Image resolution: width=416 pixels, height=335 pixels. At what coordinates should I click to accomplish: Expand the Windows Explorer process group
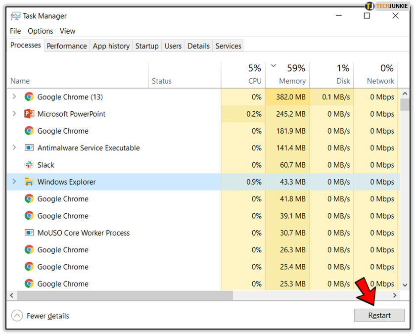[x=14, y=182]
